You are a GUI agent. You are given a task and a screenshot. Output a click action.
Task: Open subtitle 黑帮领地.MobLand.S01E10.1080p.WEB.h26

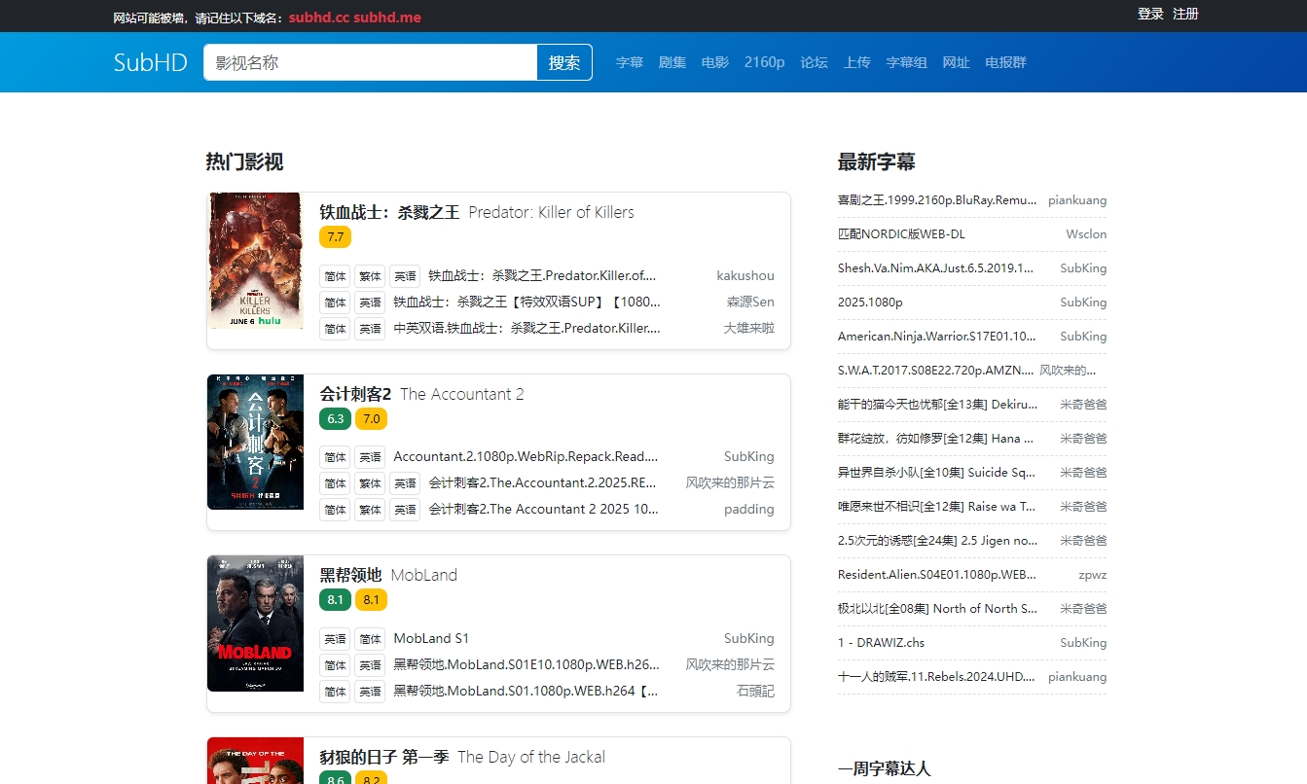(526, 664)
